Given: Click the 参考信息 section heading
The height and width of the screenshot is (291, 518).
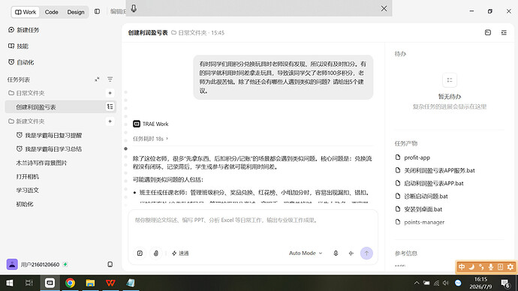Looking at the screenshot, I should (x=406, y=253).
